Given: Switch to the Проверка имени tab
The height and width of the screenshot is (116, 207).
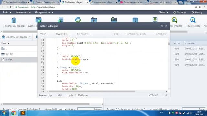Looking at the screenshot, I should click(133, 2).
